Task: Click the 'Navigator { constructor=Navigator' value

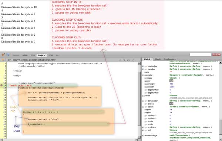Action: 192,75
